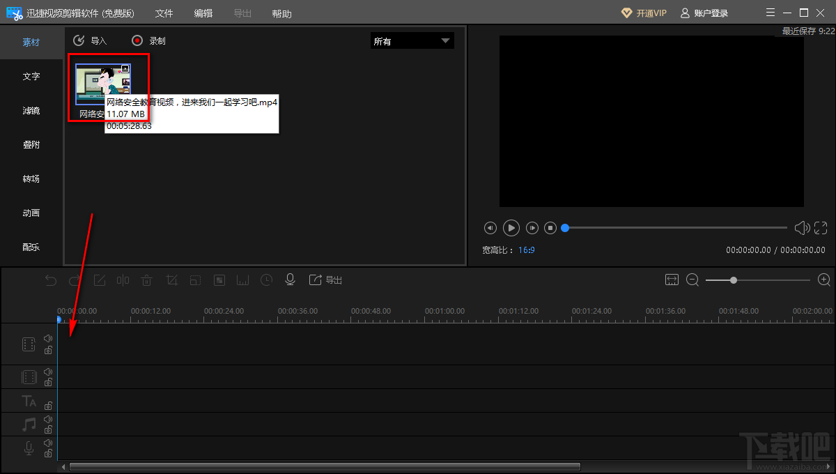Click the 账户登录 login button
This screenshot has height=474, width=836.
coord(704,13)
